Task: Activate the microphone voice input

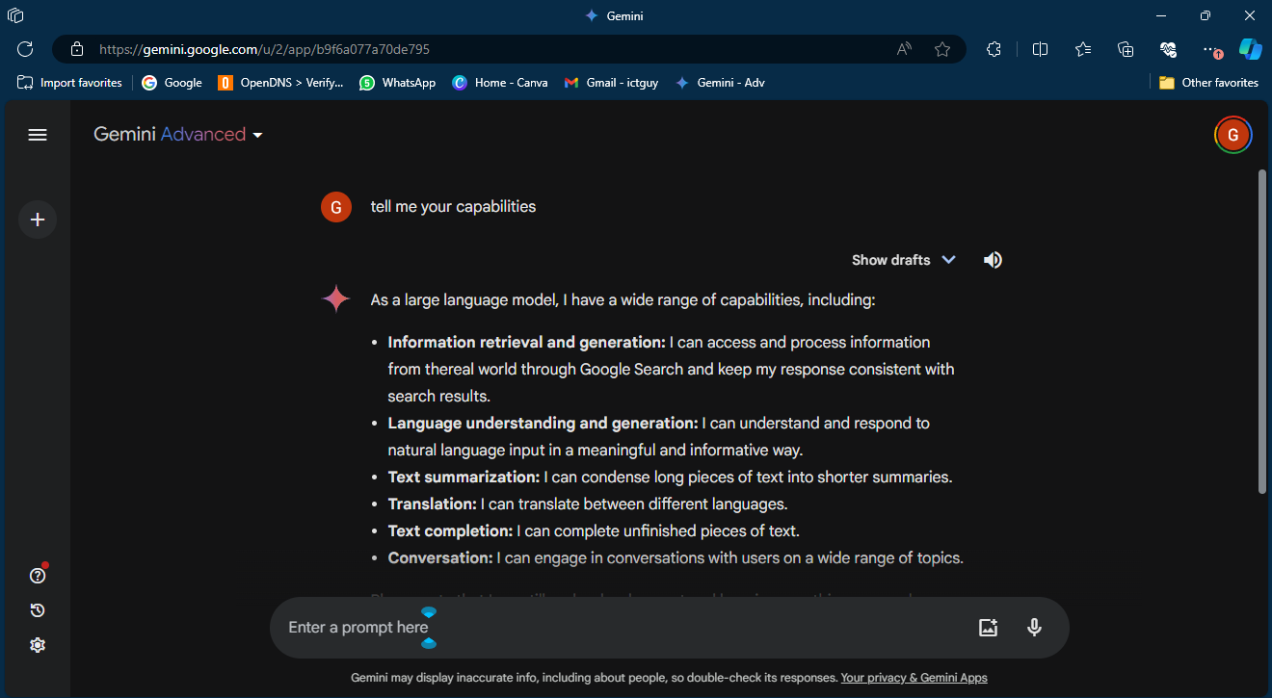Action: pyautogui.click(x=1034, y=628)
